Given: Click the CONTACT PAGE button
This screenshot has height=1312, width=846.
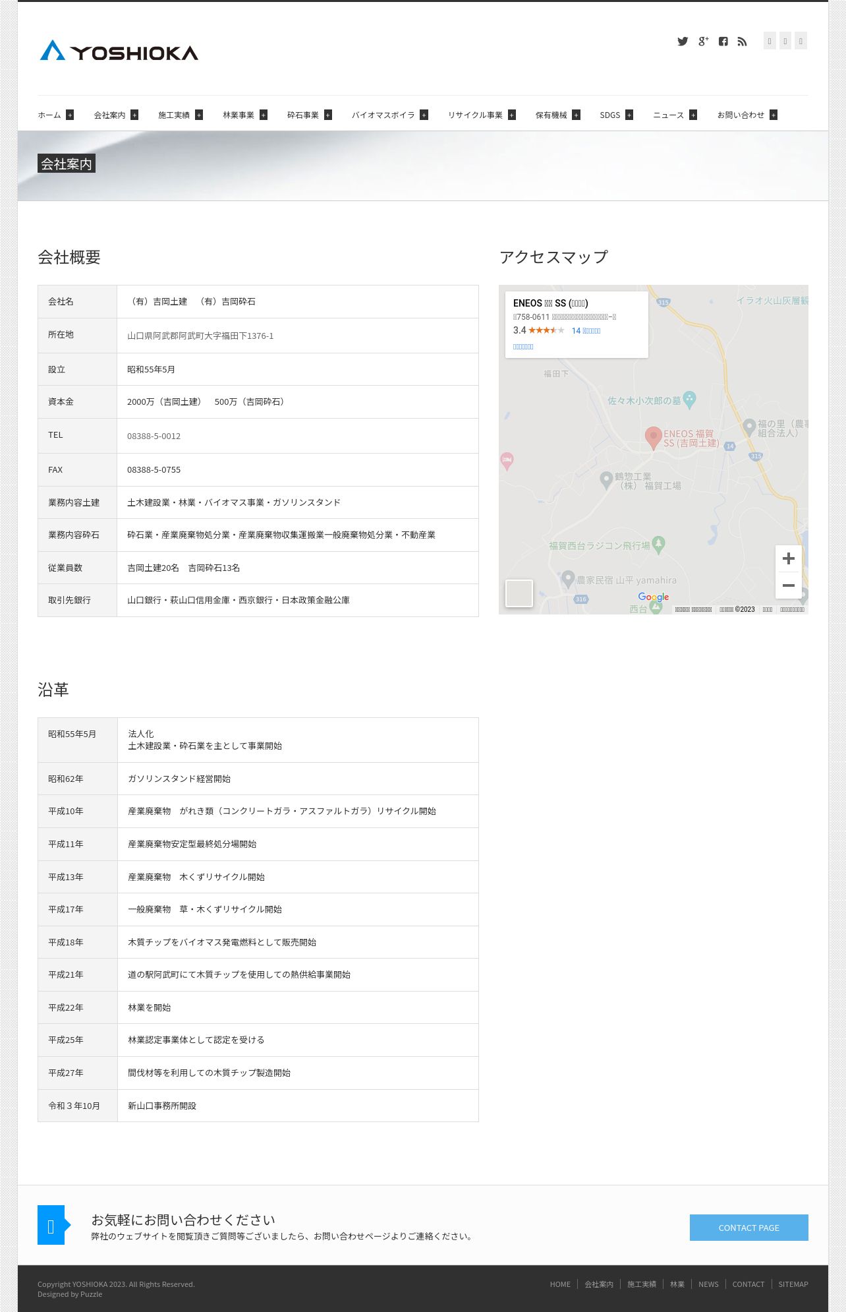Looking at the screenshot, I should [x=749, y=1228].
